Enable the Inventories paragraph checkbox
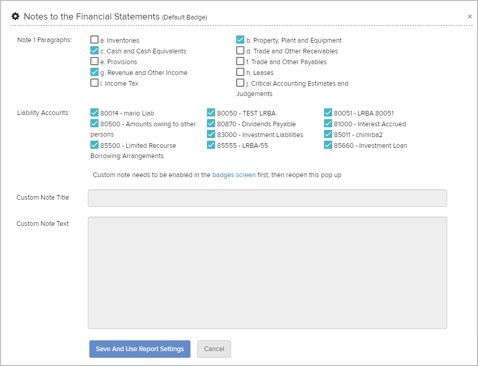This screenshot has height=366, width=478. 94,40
